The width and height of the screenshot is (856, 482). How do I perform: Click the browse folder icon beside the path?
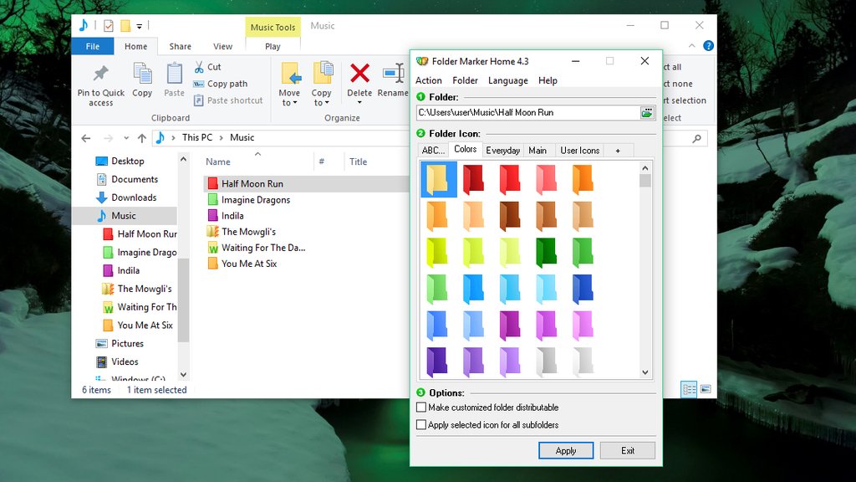pyautogui.click(x=647, y=113)
